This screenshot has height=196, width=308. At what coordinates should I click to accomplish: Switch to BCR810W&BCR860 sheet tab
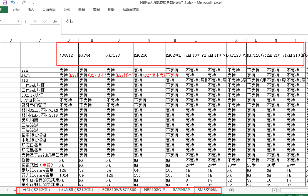(119, 190)
